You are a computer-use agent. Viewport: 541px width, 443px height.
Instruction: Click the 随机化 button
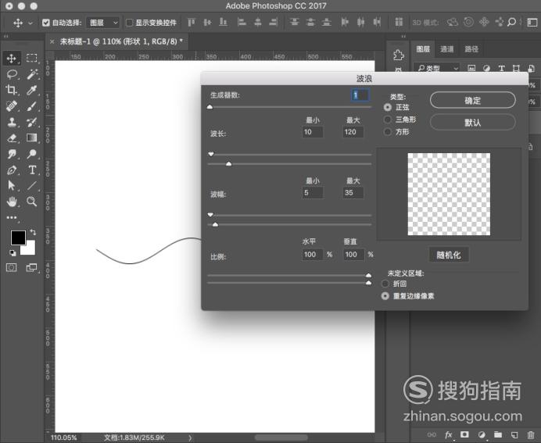coord(449,255)
